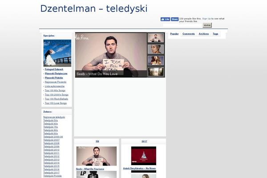Open the Teledyski 2008 link
Screen dimensions: 267x178
(51, 143)
